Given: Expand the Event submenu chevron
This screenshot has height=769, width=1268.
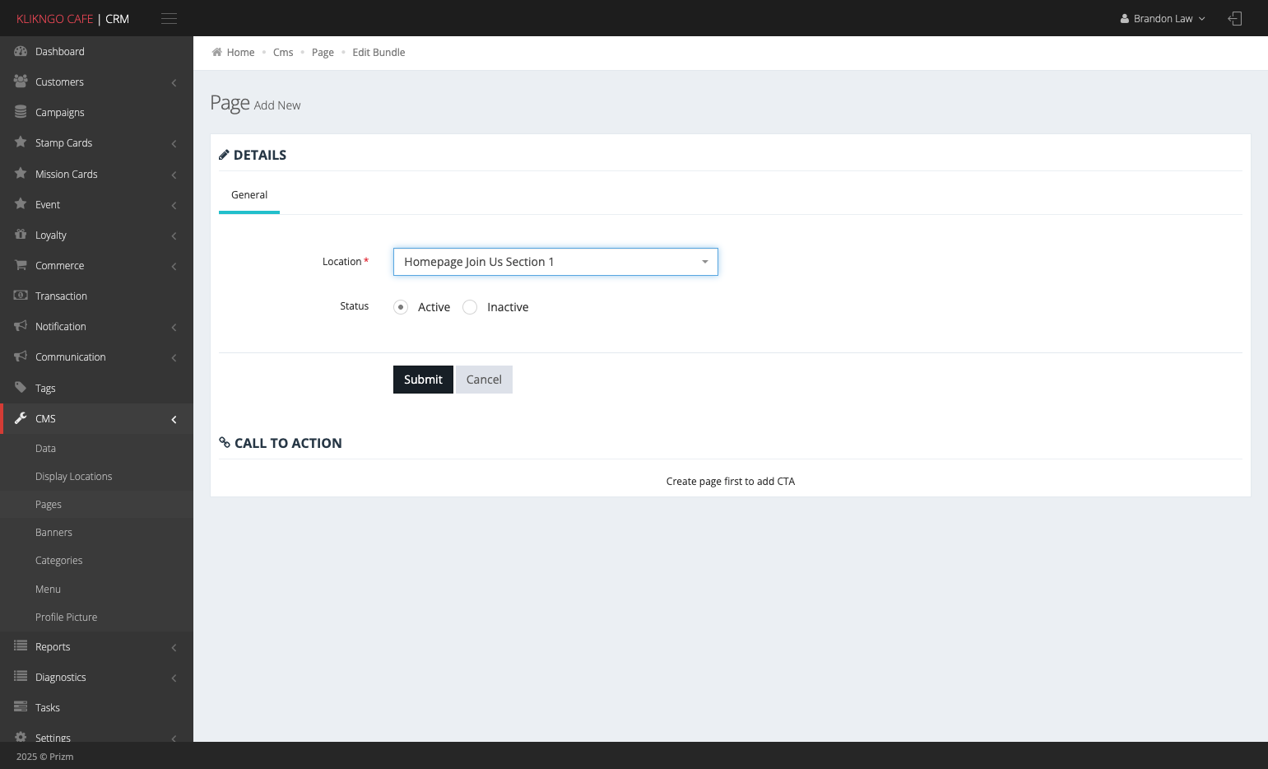Looking at the screenshot, I should 174,205.
